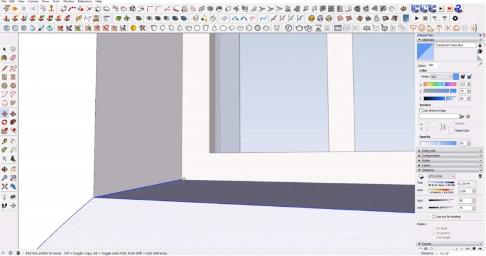Adjust the shadow Light slider
The width and height of the screenshot is (486, 256).
click(441, 201)
